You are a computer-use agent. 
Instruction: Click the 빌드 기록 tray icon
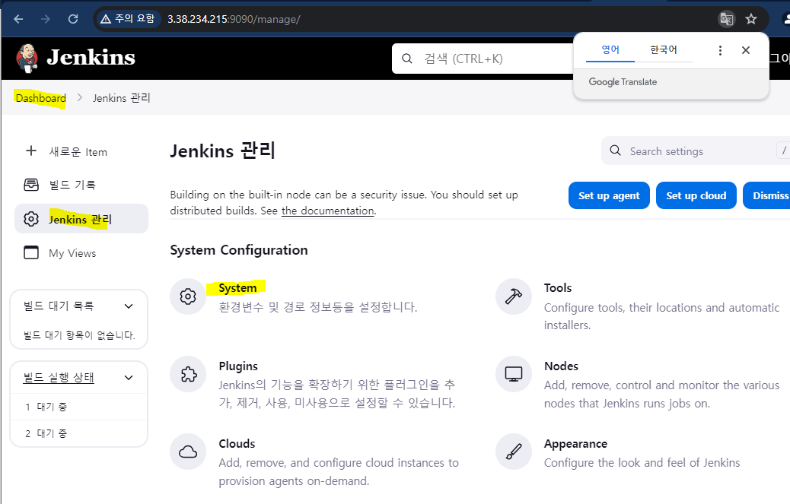[x=31, y=185]
